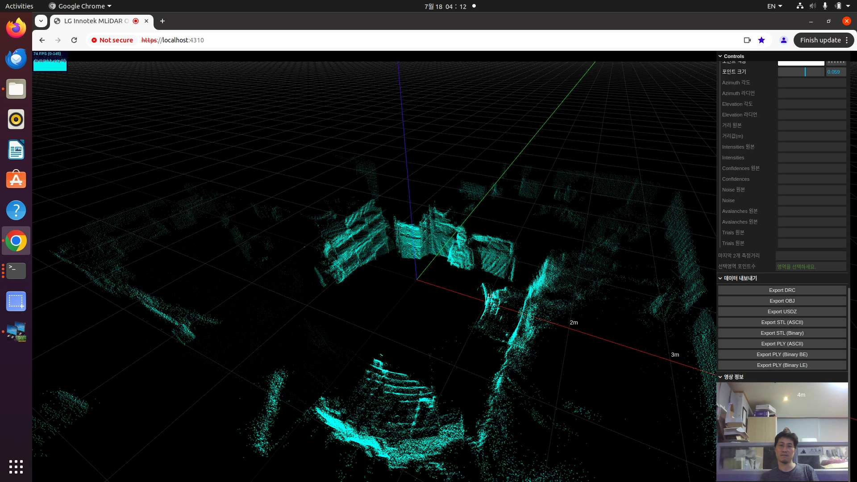Open the system menu arrow in top bar
This screenshot has width=857, height=482.
[x=848, y=6]
